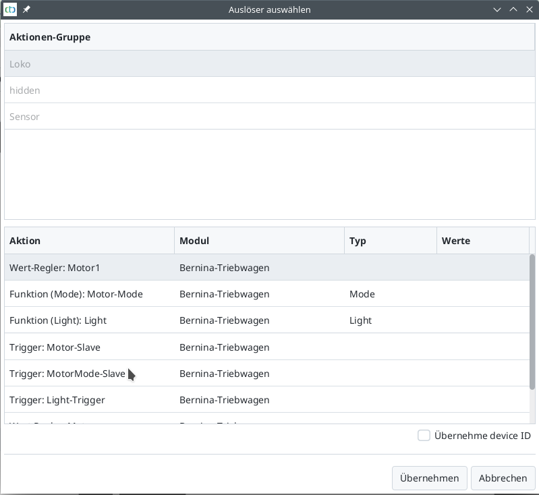
Task: Choose the Funktion (Mode): Motor-Mode action
Action: pos(76,294)
